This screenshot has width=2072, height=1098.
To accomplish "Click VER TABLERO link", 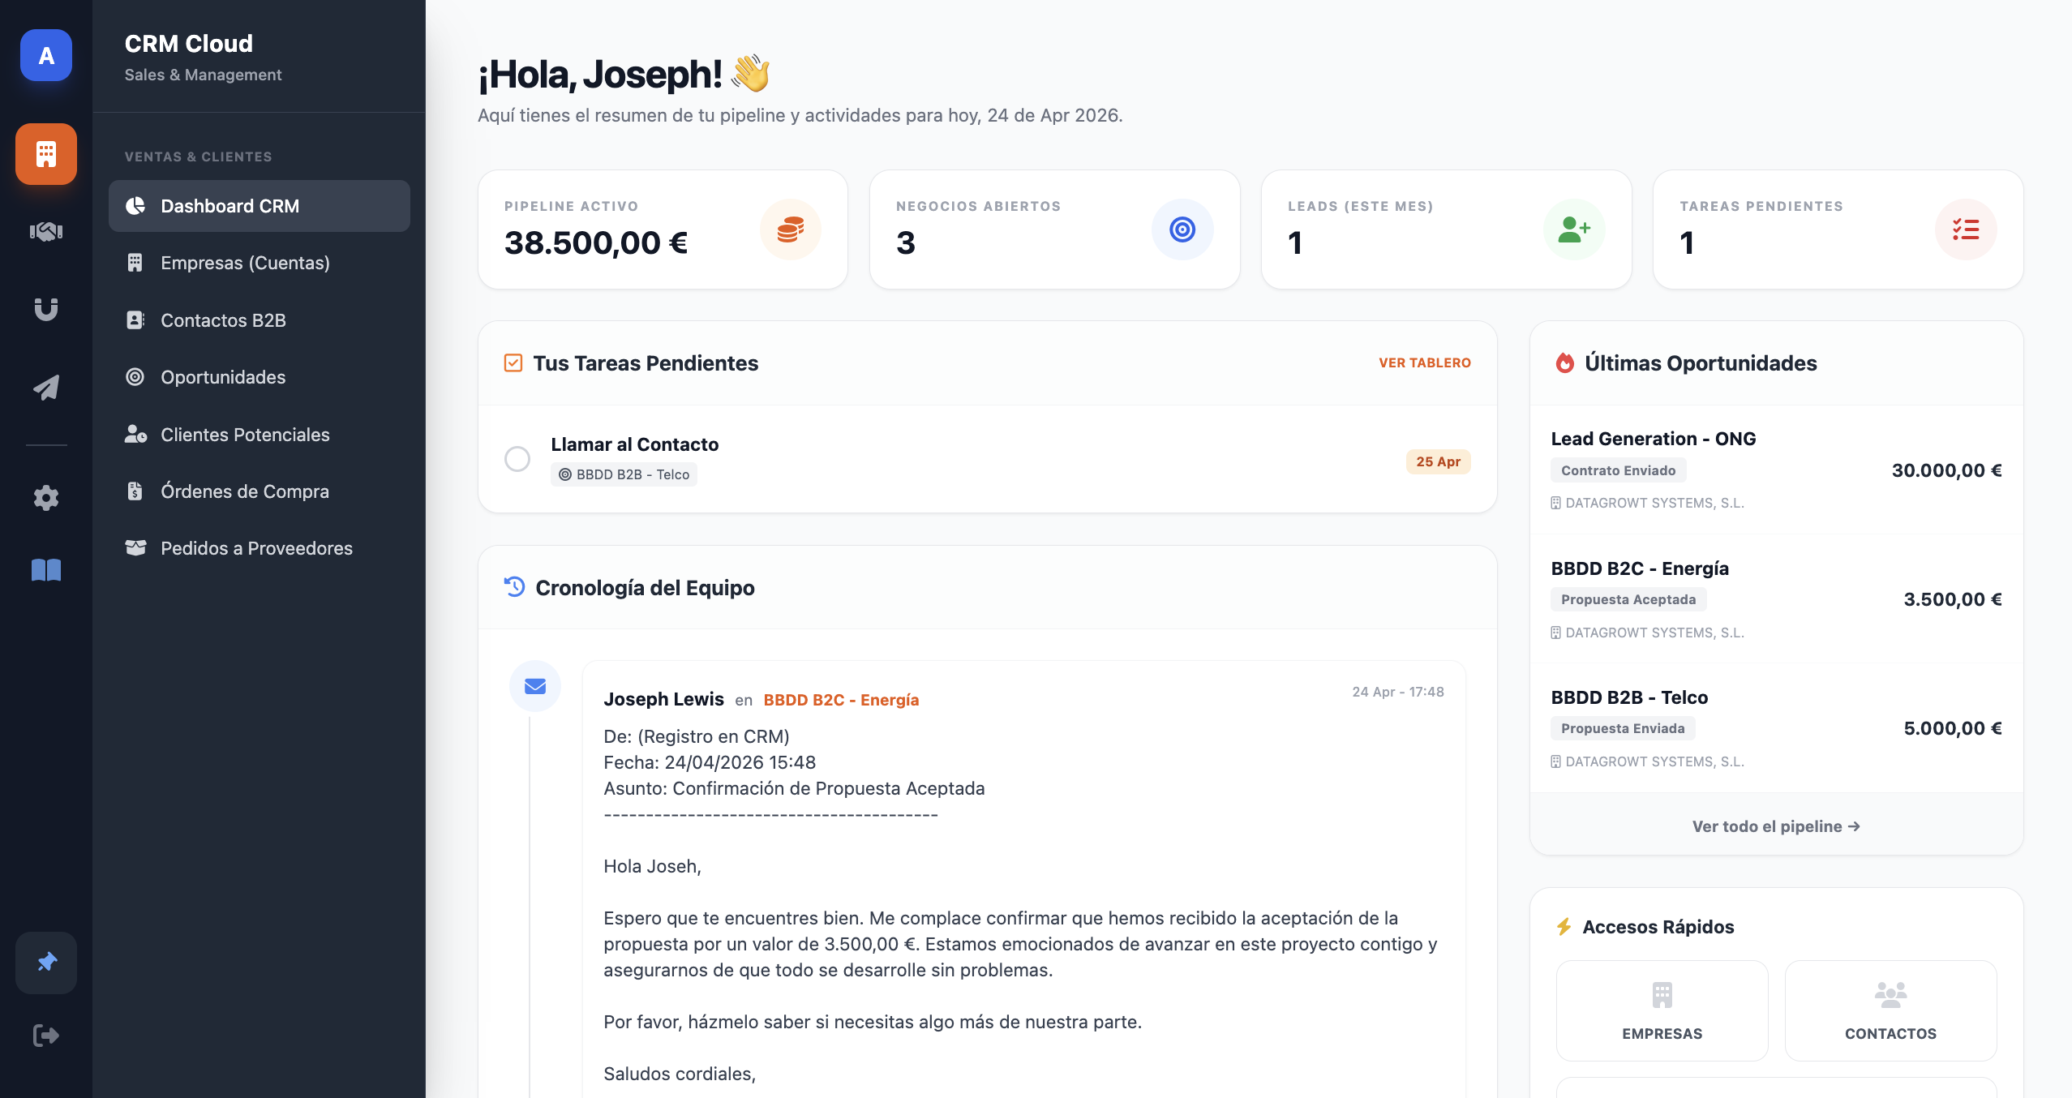I will (1424, 362).
